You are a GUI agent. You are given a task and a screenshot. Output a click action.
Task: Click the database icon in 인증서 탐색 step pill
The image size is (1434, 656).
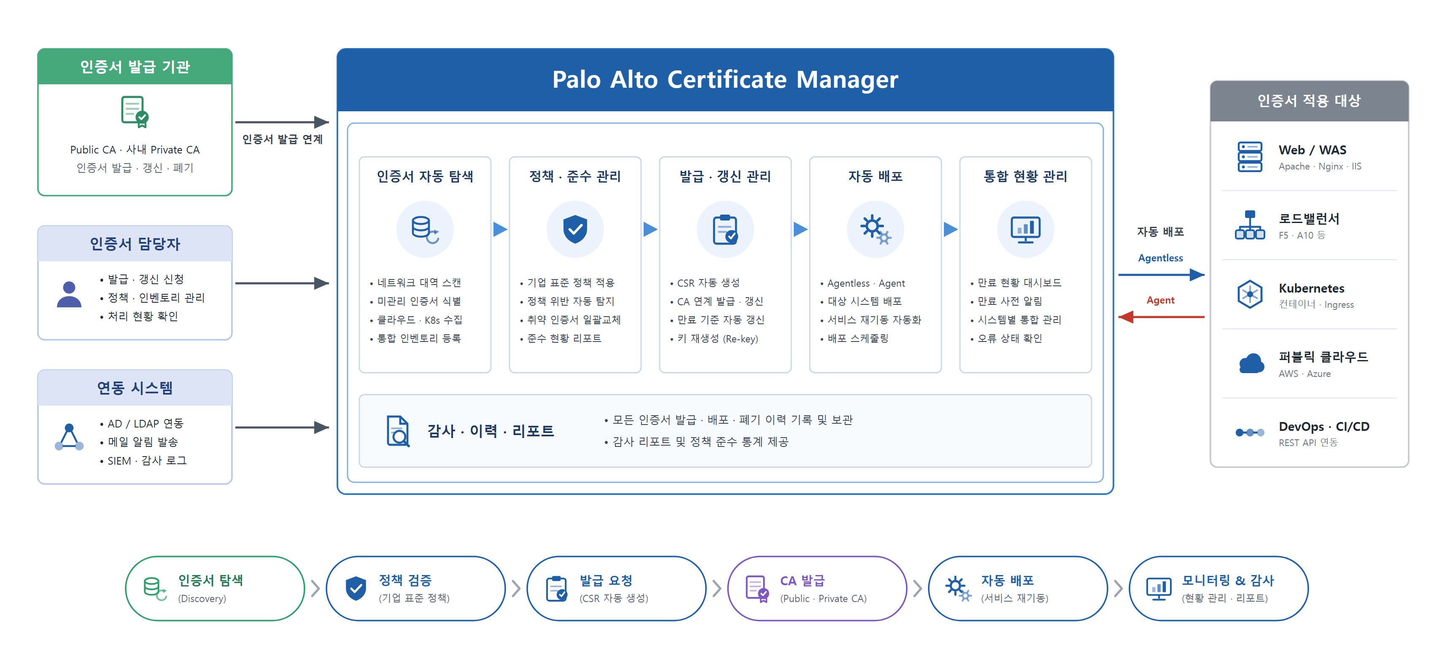[155, 589]
